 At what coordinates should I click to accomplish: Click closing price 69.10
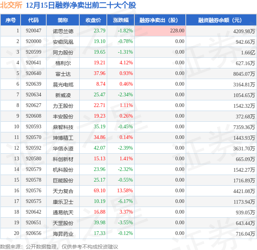(99, 191)
